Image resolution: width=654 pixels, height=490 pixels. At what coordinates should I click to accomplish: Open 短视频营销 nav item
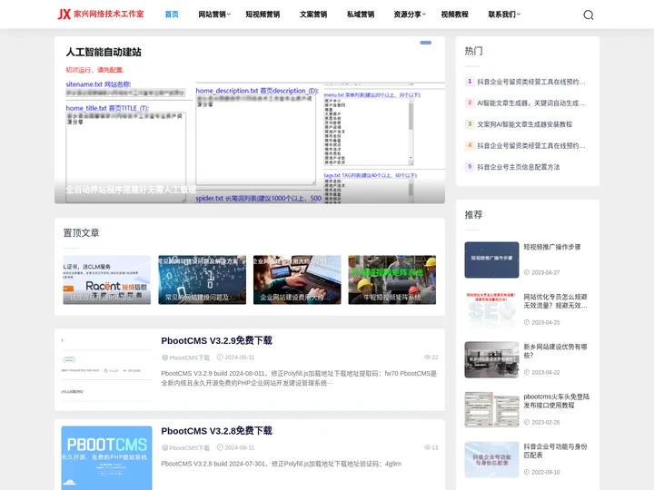pyautogui.click(x=263, y=15)
